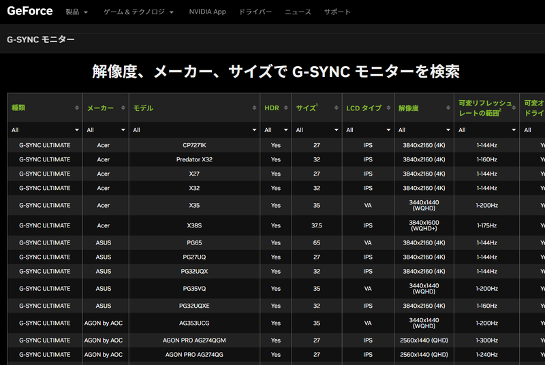The width and height of the screenshot is (545, 365).
Task: Click the 65 size cell
Action: 317,242
